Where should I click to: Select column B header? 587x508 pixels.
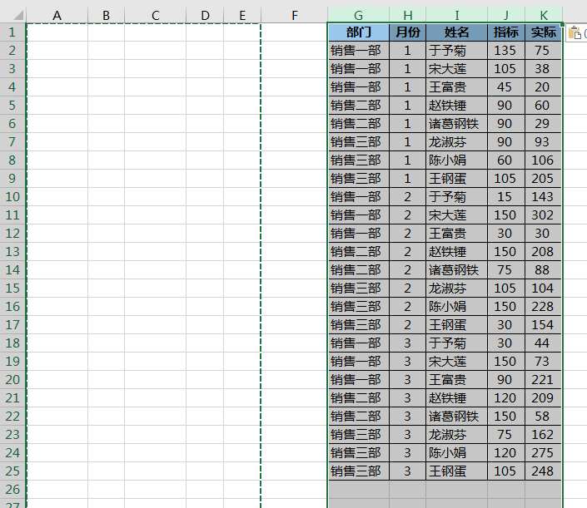point(107,15)
